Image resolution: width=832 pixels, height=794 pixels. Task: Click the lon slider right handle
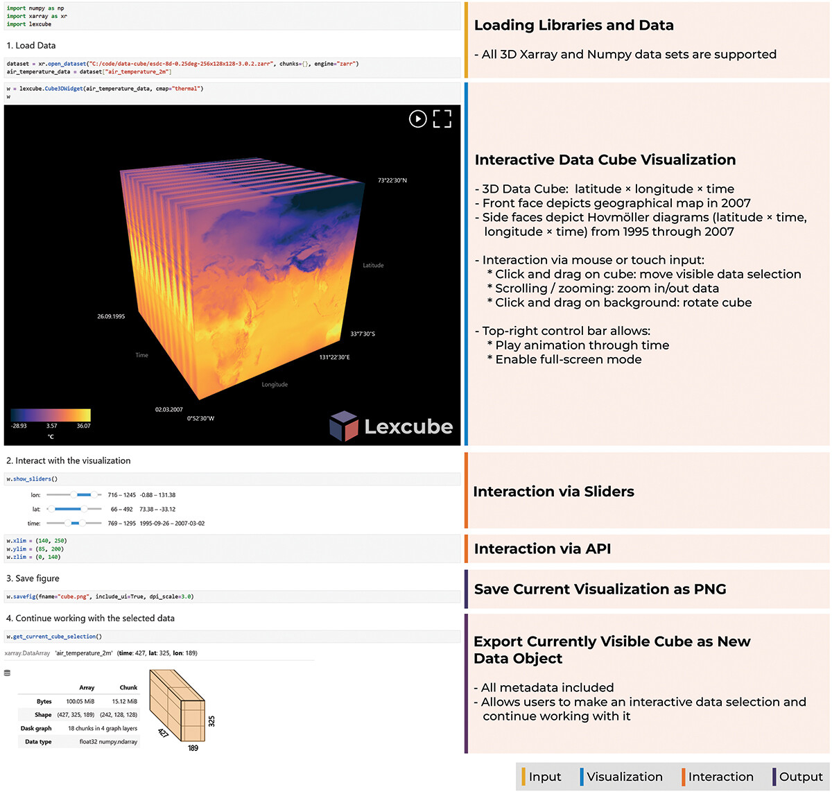[94, 495]
